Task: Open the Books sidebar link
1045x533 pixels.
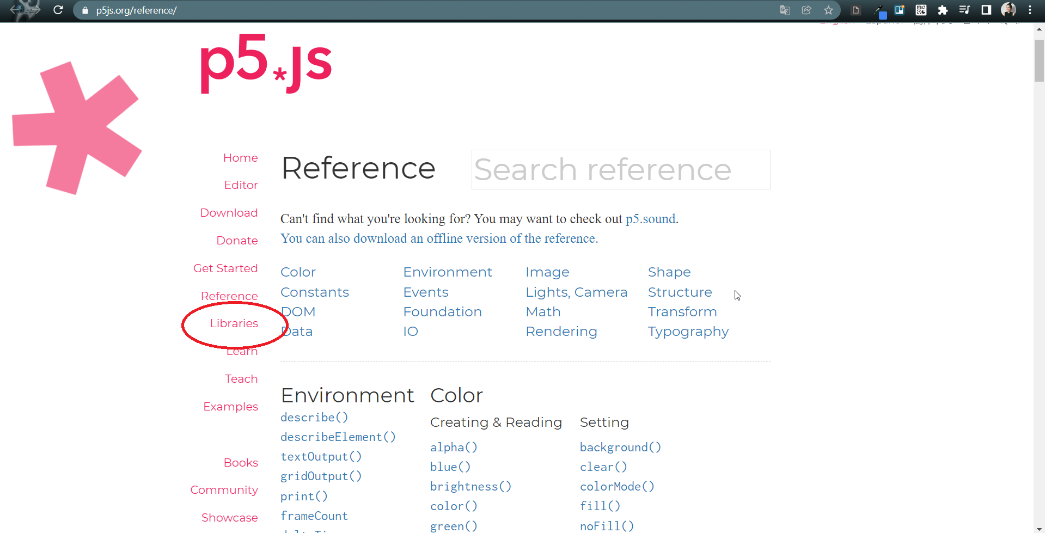Action: [241, 463]
